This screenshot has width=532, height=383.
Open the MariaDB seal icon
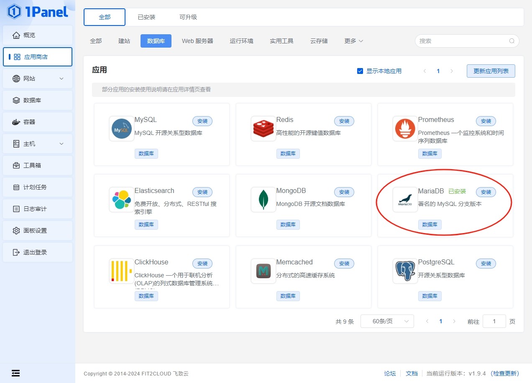[405, 200]
